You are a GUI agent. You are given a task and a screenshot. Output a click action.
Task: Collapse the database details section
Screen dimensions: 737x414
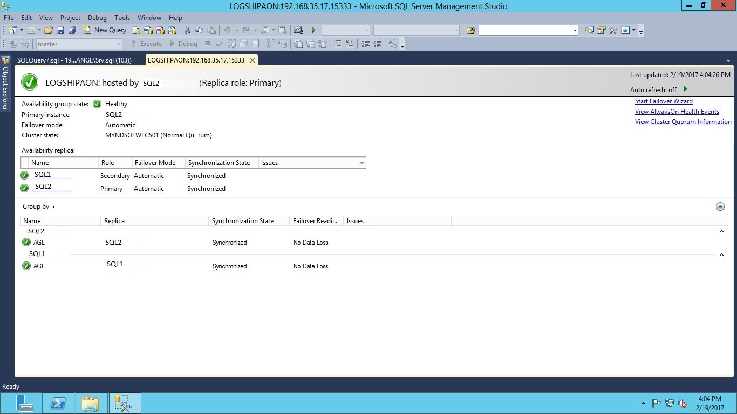pos(720,206)
